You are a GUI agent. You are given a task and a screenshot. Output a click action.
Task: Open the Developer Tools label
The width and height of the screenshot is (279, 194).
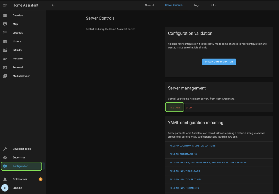(22, 149)
